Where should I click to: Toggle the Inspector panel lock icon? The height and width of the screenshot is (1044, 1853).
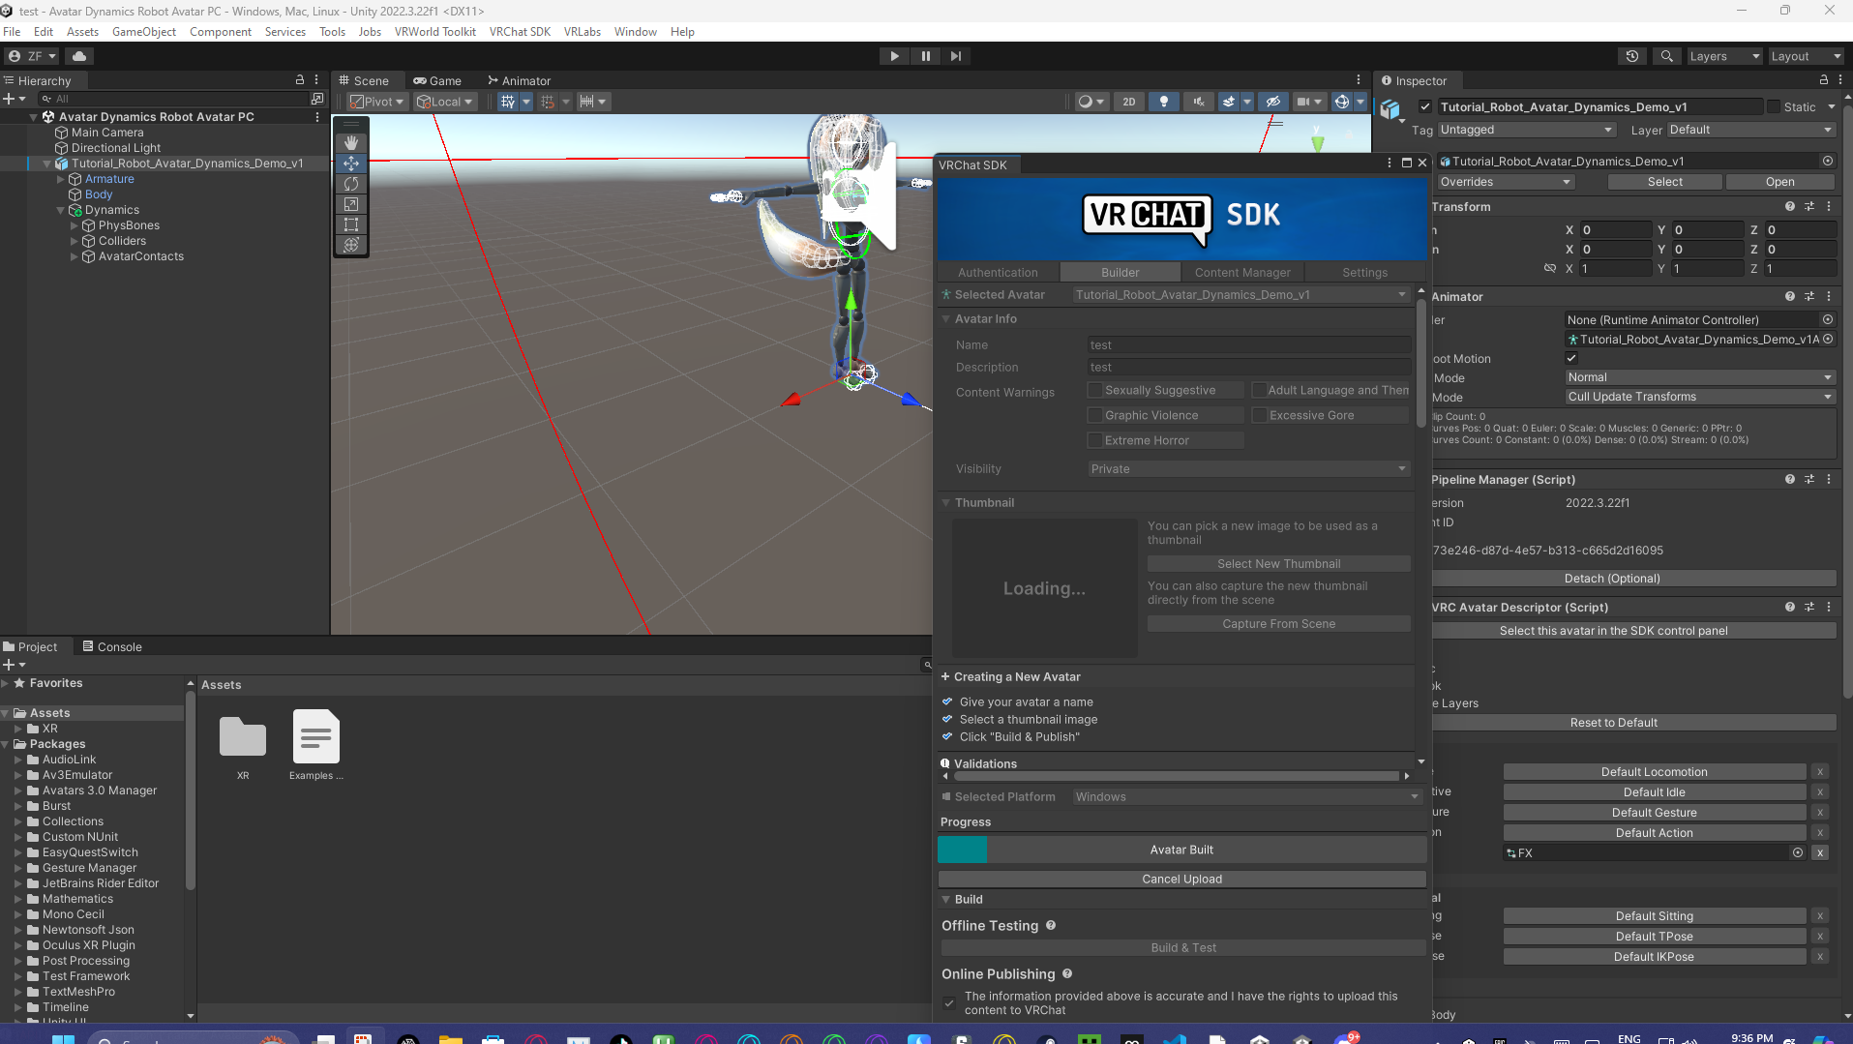1824,80
